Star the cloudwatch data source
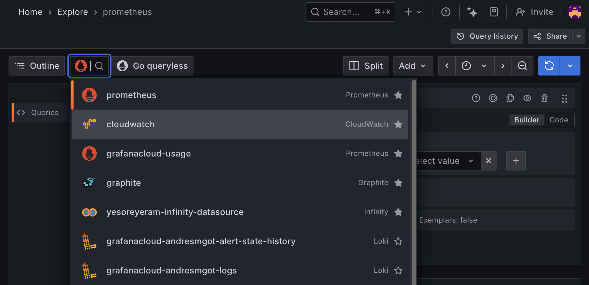 click(x=398, y=124)
